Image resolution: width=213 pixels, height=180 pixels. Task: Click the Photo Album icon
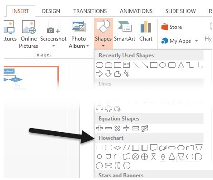pos(79,27)
